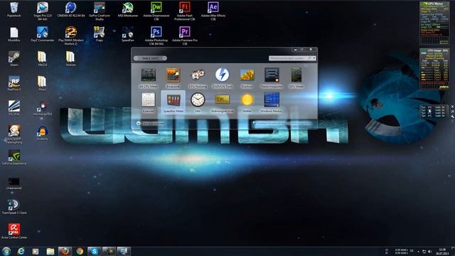The width and height of the screenshot is (455, 256).
Task: Select the DayZ Commander shortcut
Action: [43, 34]
